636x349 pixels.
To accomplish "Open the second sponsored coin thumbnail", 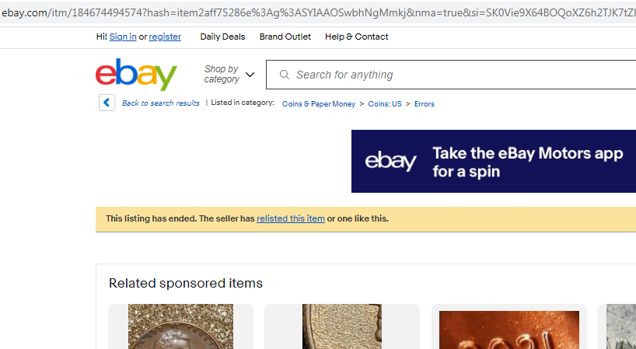I will (342, 326).
